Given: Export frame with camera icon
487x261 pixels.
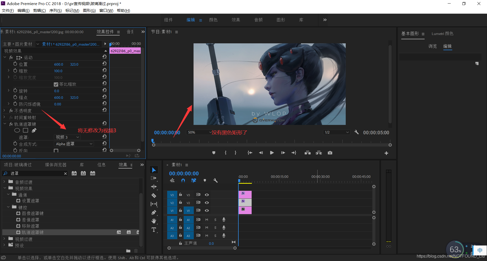Looking at the screenshot, I should click(330, 153).
